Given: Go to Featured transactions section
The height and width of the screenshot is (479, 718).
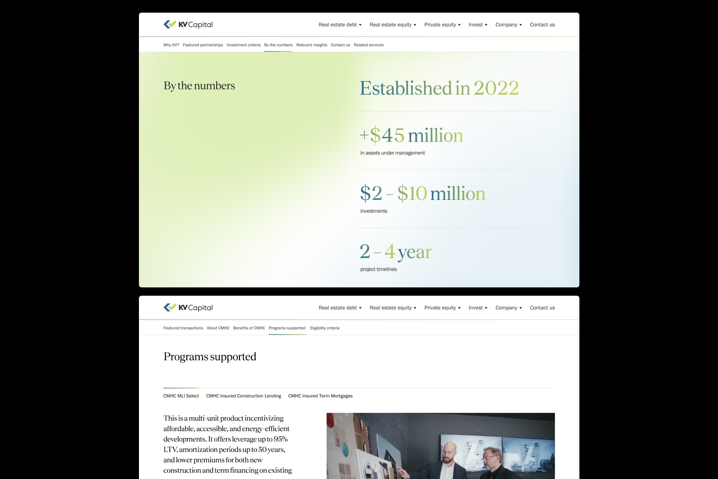Looking at the screenshot, I should (x=183, y=328).
